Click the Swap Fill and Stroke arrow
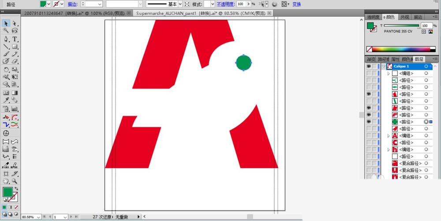 click(16, 189)
